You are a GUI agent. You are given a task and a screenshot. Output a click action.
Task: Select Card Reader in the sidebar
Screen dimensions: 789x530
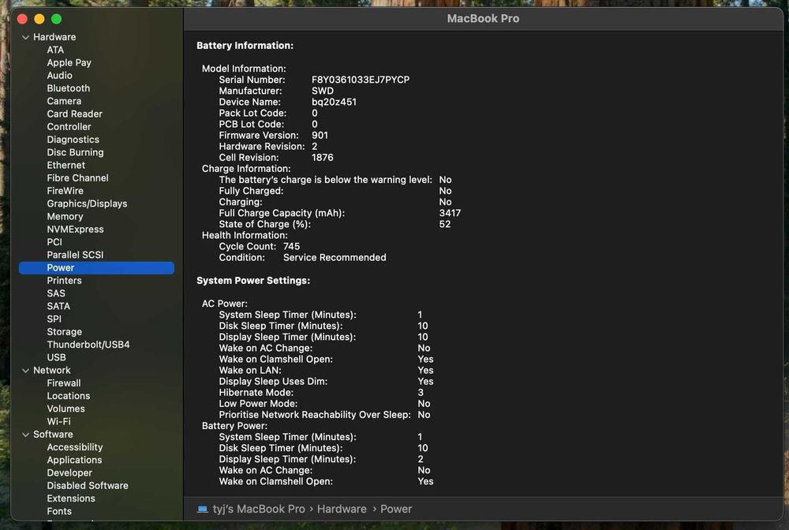[74, 114]
